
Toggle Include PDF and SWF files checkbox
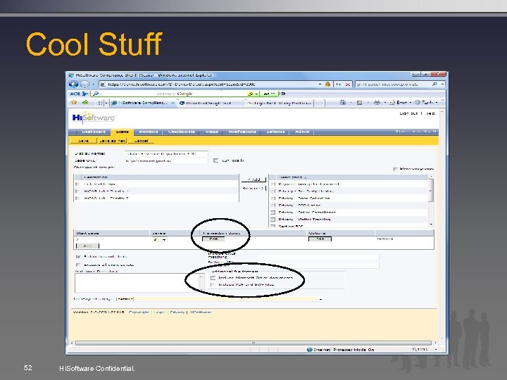(213, 285)
